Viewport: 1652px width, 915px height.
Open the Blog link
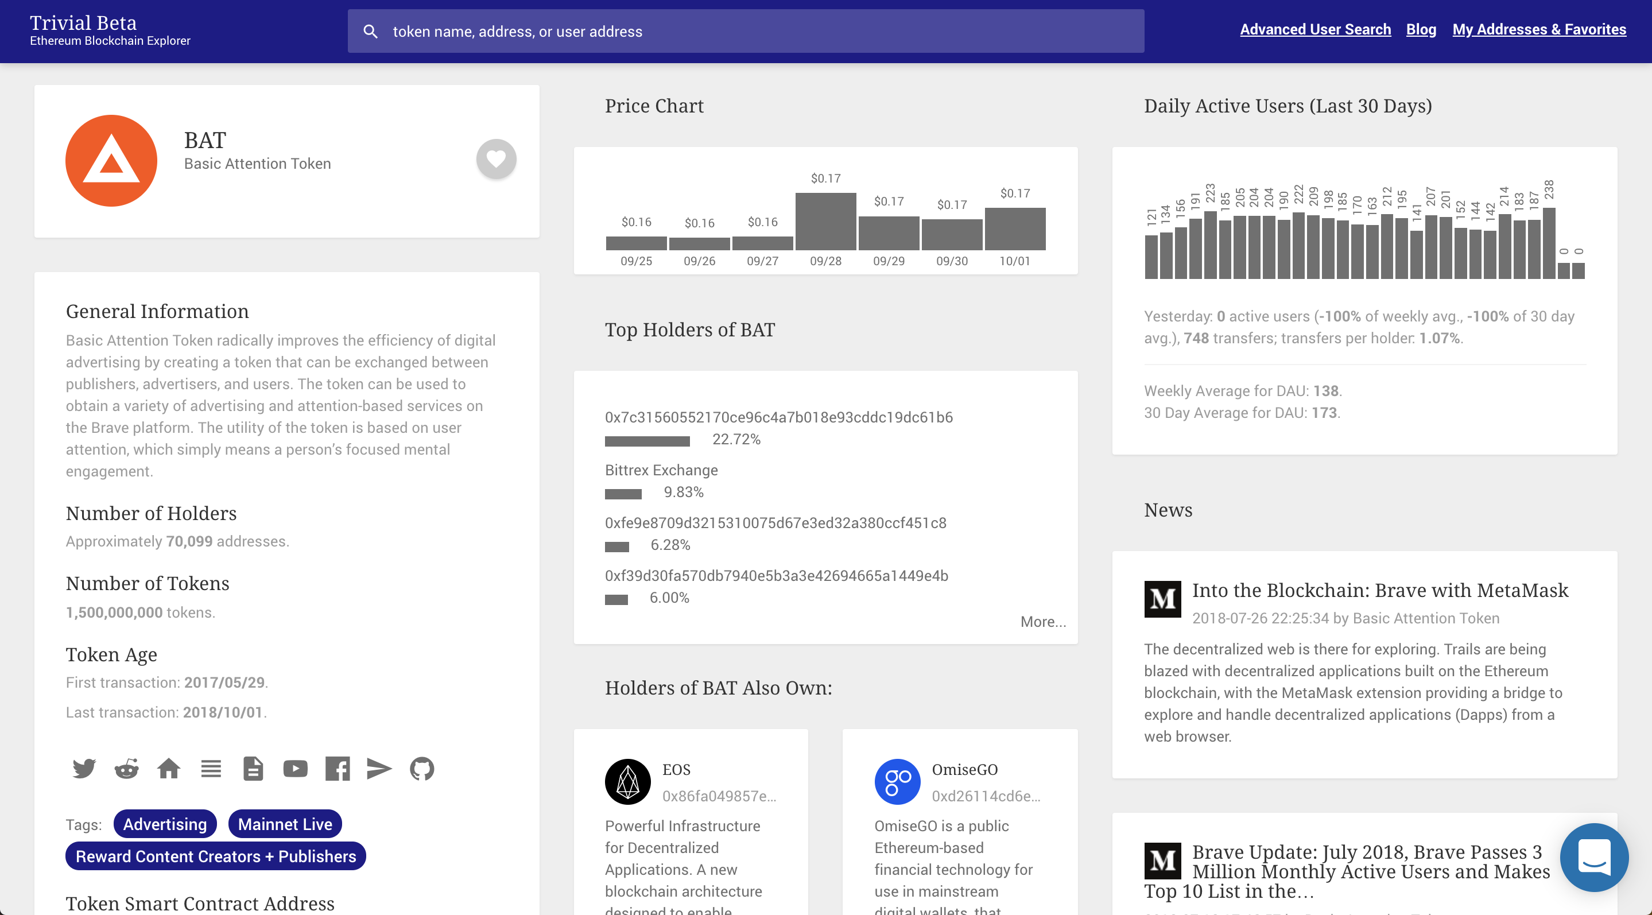[x=1421, y=29]
